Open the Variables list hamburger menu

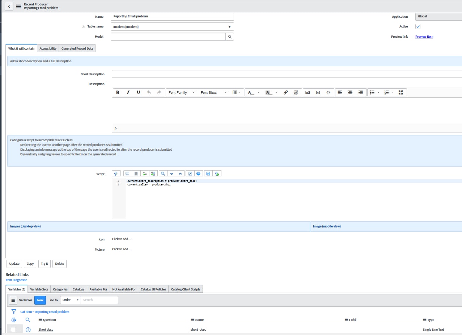pos(13,300)
